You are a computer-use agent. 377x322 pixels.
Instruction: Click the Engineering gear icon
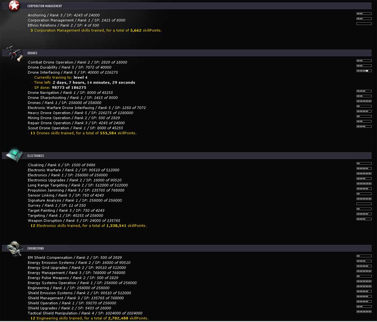pos(15,248)
